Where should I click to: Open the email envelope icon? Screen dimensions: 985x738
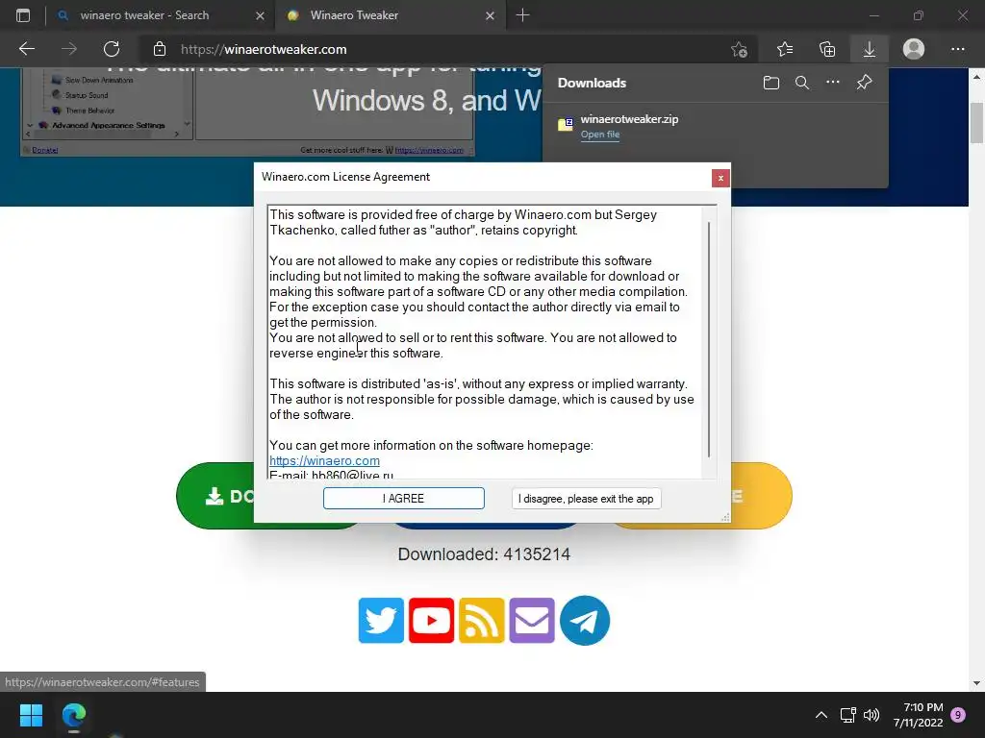pyautogui.click(x=532, y=621)
